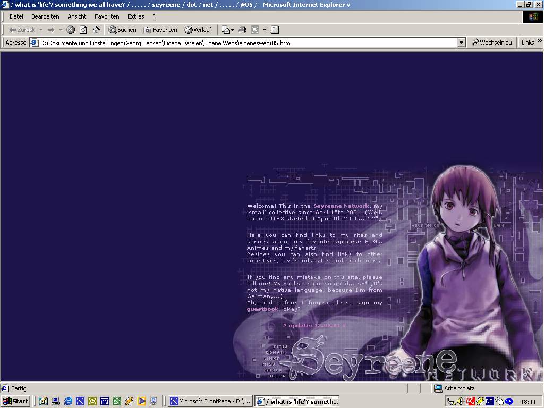The height and width of the screenshot is (408, 544).
Task: Click the MISC. navigation item
Action: click(269, 364)
